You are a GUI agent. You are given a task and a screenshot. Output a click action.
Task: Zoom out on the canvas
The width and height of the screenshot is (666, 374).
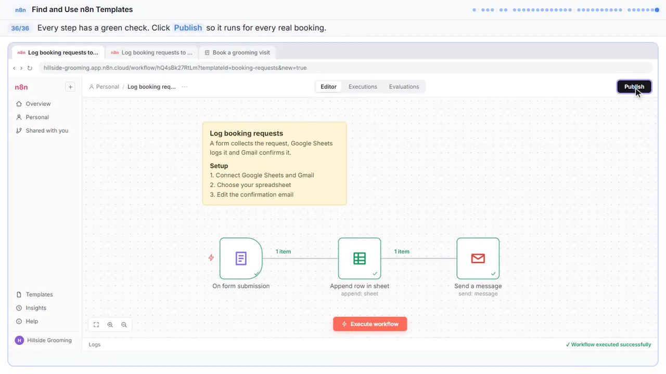click(x=124, y=325)
